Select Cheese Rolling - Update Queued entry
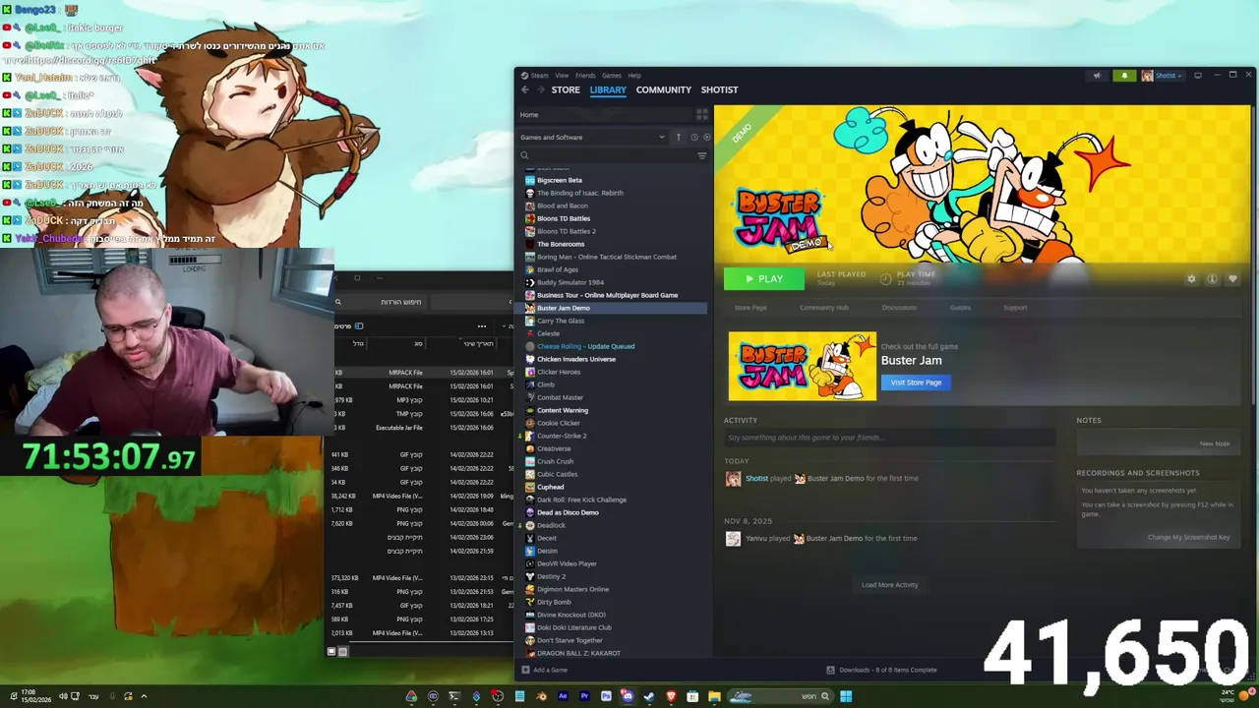 [x=585, y=346]
